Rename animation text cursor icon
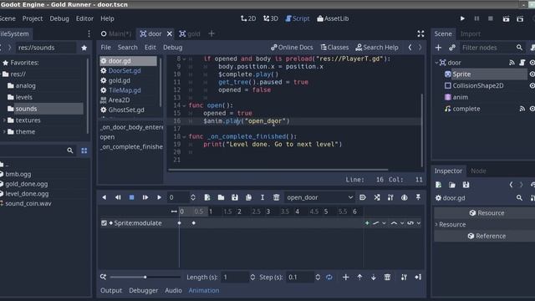535x301 pixels. [x=262, y=197]
